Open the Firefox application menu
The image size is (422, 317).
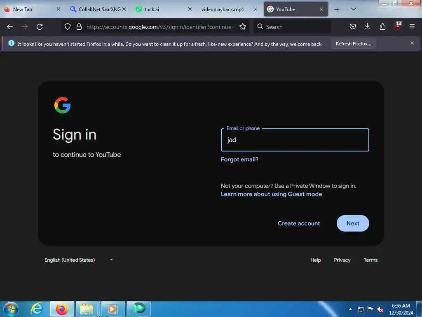click(412, 26)
